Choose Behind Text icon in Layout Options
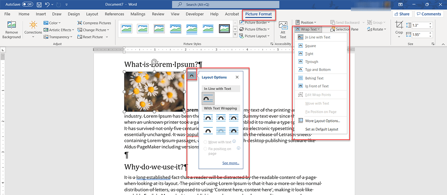This screenshot has width=447, height=195. click(x=221, y=130)
